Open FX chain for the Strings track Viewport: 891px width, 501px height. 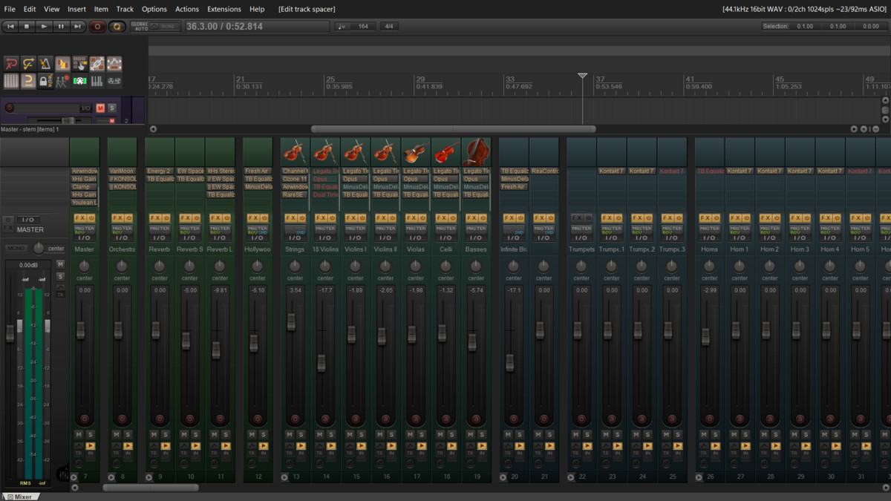(291, 218)
